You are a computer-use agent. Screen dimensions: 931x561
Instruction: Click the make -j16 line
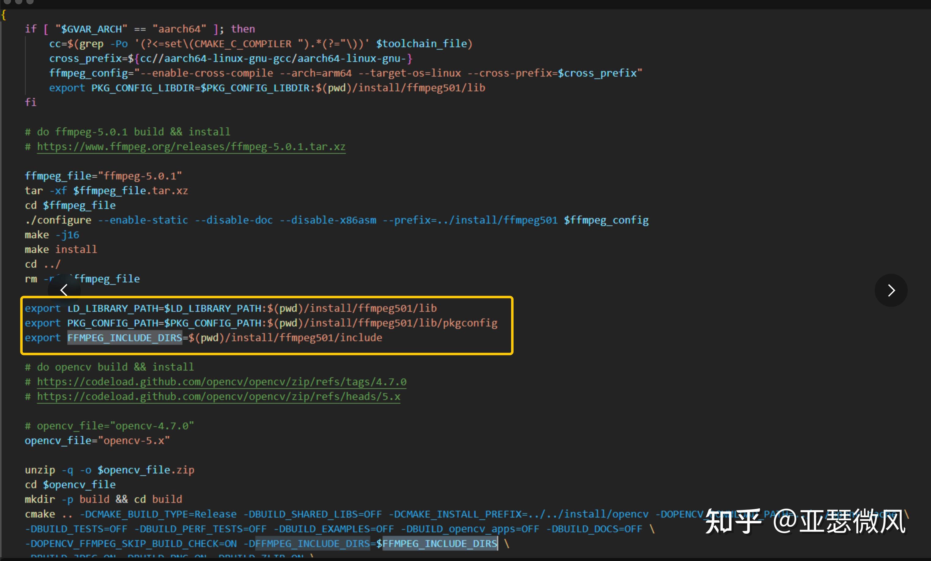[x=52, y=235]
